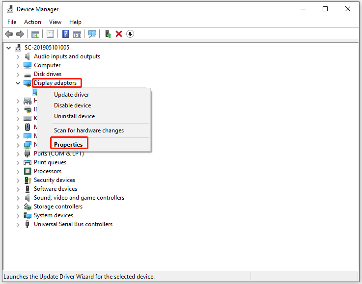Open the Help menu
Screen dimensions: 362x284
75,22
